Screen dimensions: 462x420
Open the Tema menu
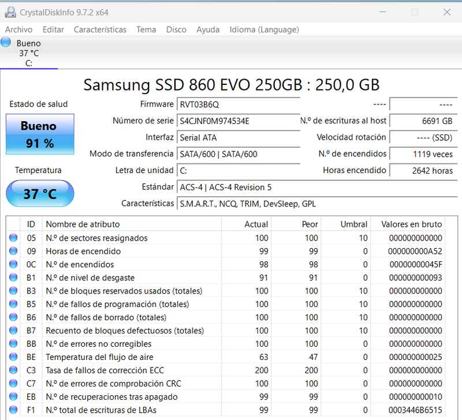coord(146,29)
